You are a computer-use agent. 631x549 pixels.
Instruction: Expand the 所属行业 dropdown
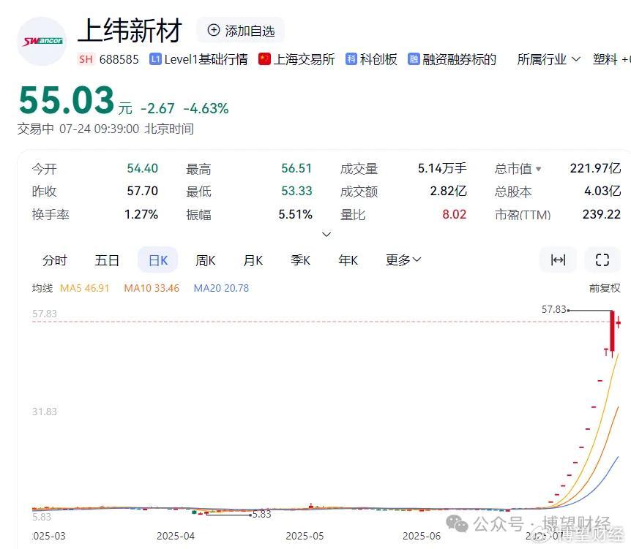click(x=548, y=59)
